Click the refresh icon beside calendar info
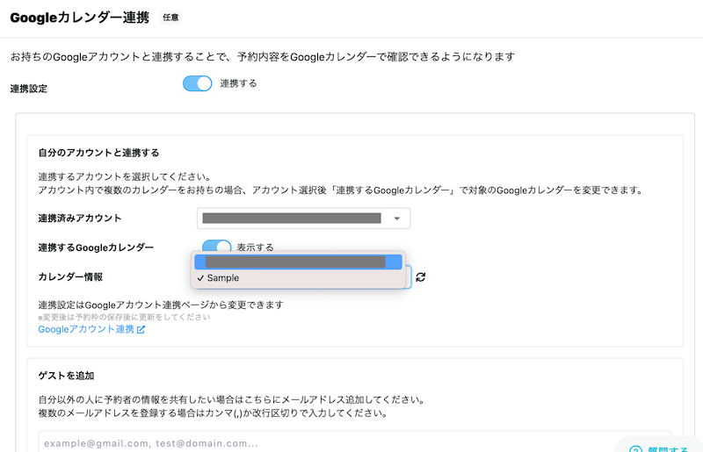Image resolution: width=703 pixels, height=452 pixels. coord(421,277)
